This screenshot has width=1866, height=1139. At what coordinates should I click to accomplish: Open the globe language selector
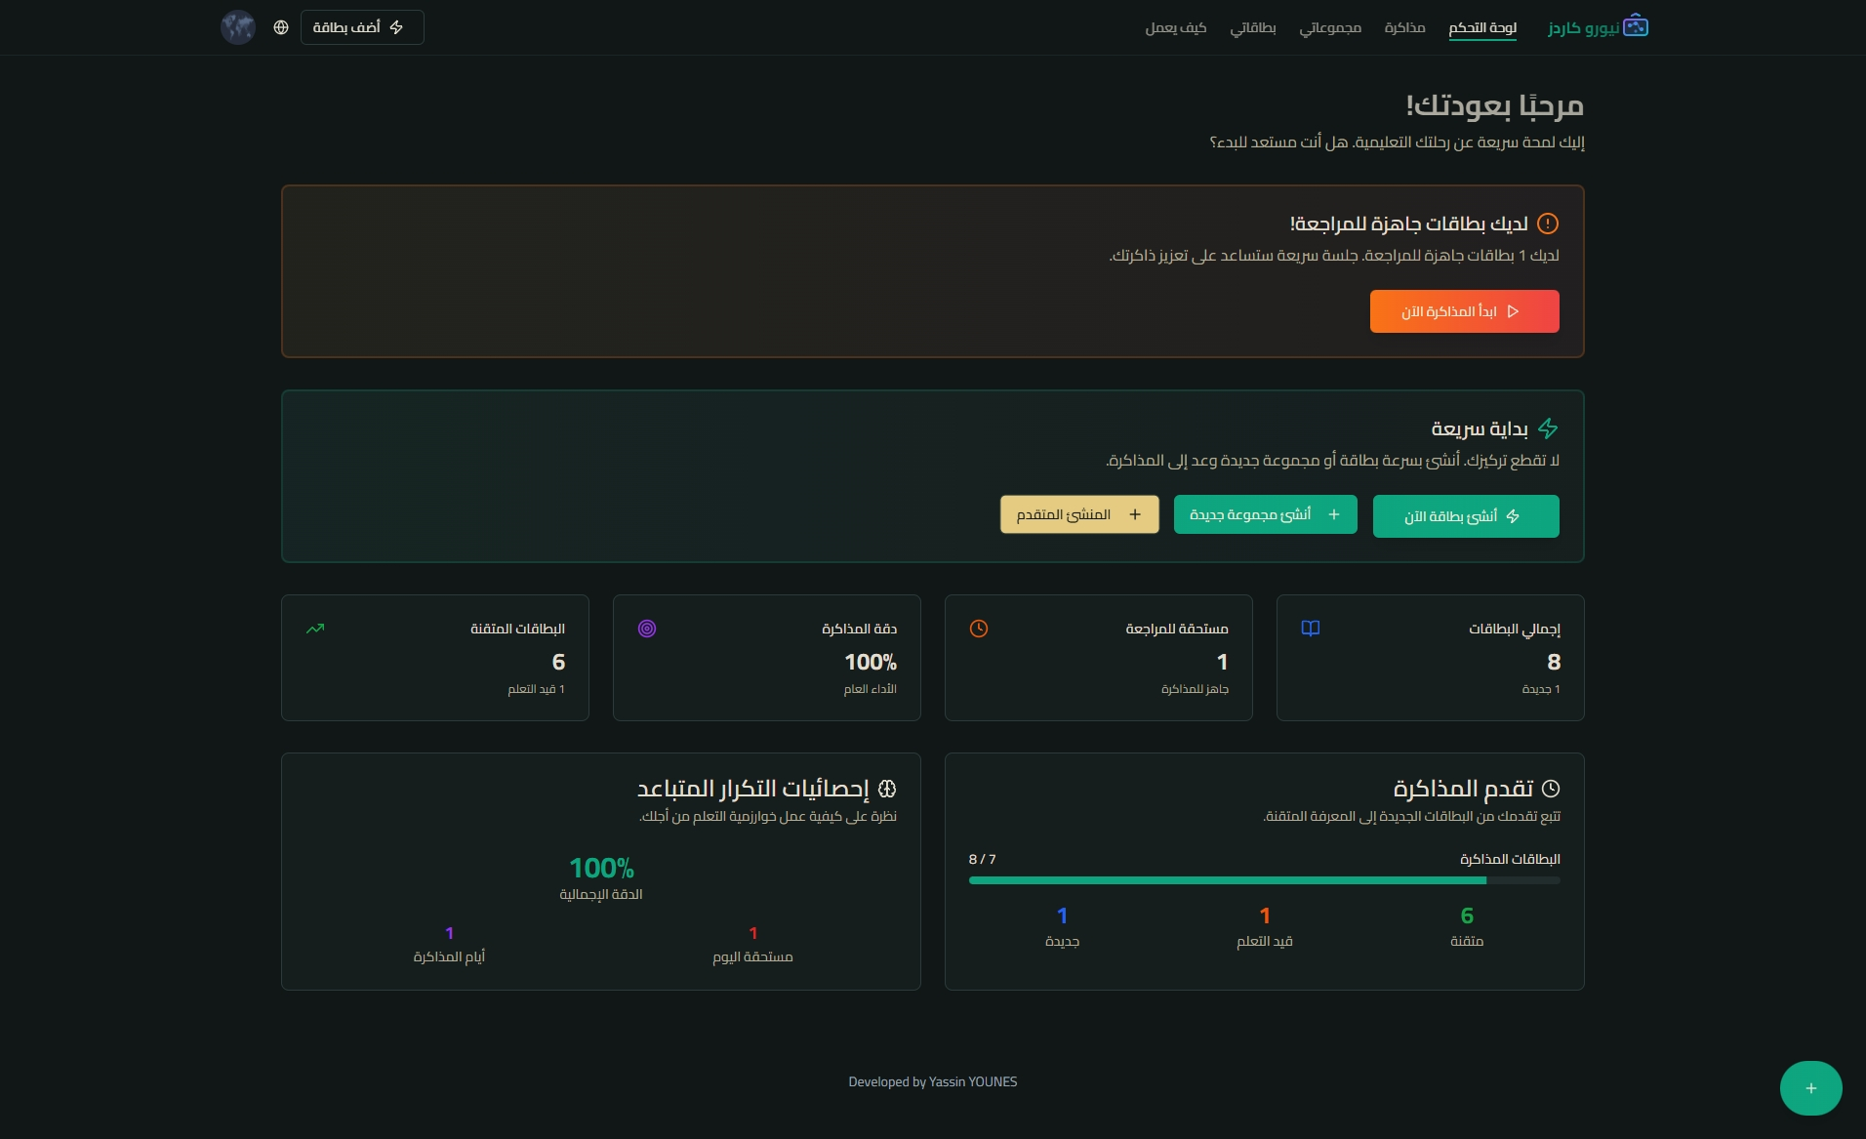[x=281, y=27]
